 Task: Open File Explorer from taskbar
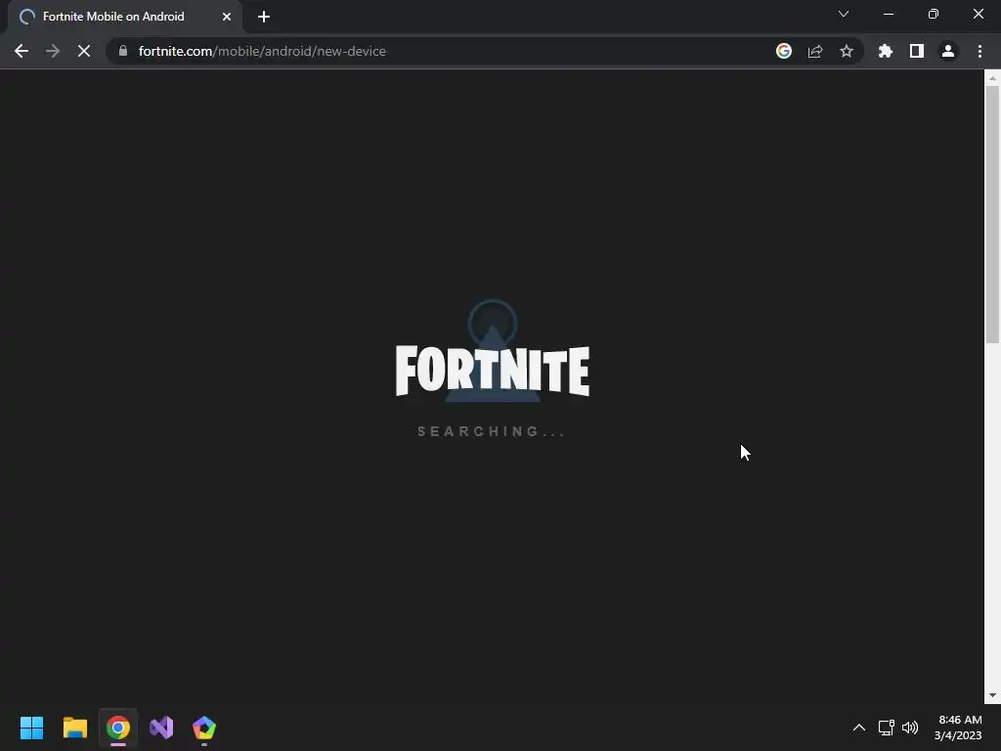(x=74, y=728)
